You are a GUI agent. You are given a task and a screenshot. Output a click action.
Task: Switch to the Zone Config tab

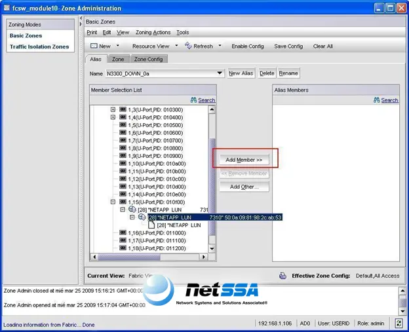coord(148,59)
